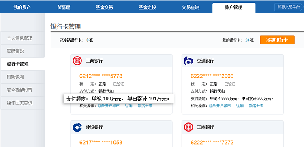Click the 添加银行卡 button
Screen dimensions: 304x147
tap(277, 40)
